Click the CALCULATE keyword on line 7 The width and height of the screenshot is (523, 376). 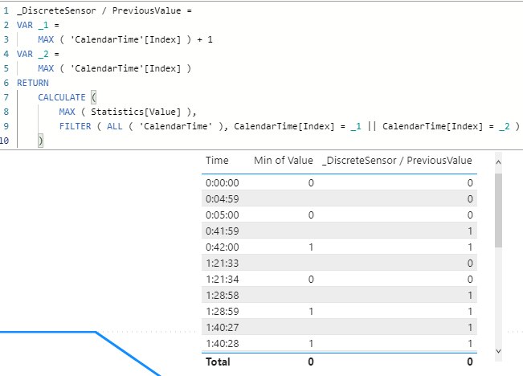62,97
